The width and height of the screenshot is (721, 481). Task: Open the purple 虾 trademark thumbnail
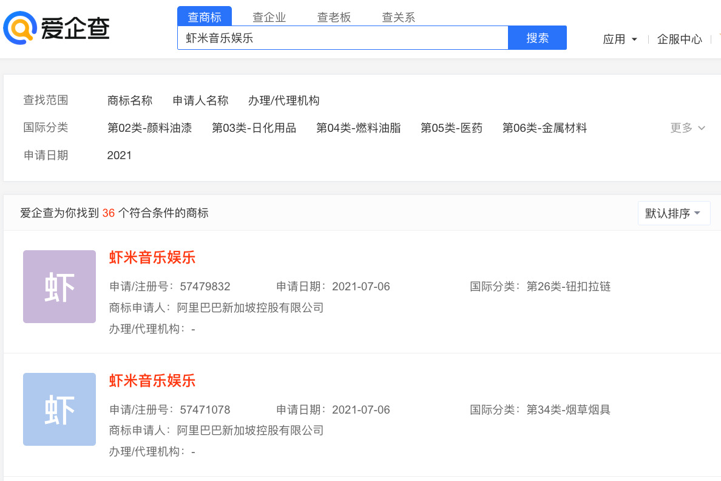tap(59, 287)
